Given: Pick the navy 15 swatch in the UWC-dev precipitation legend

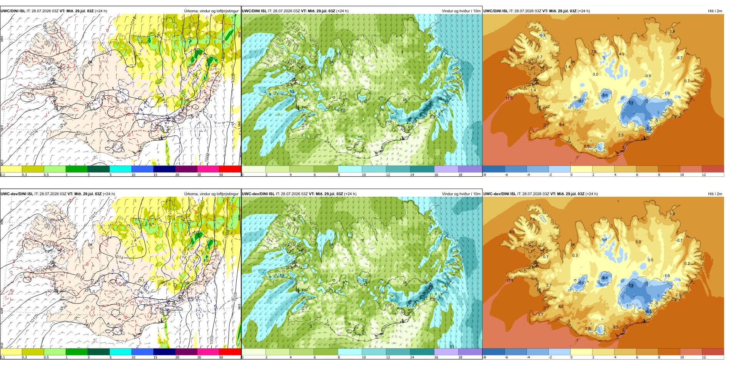Looking at the screenshot, I should tap(164, 352).
